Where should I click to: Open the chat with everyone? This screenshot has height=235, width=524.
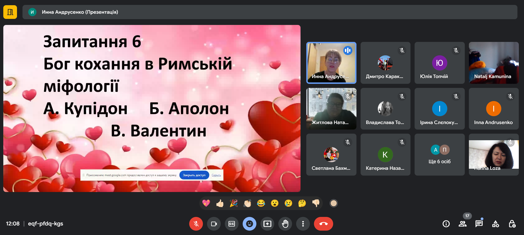click(479, 224)
